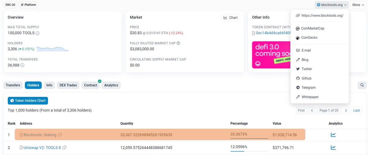The width and height of the screenshot is (368, 160).
Task: Click the contract file icon beside 0xc14b4d4ca66f40f
Action: pos(254,33)
